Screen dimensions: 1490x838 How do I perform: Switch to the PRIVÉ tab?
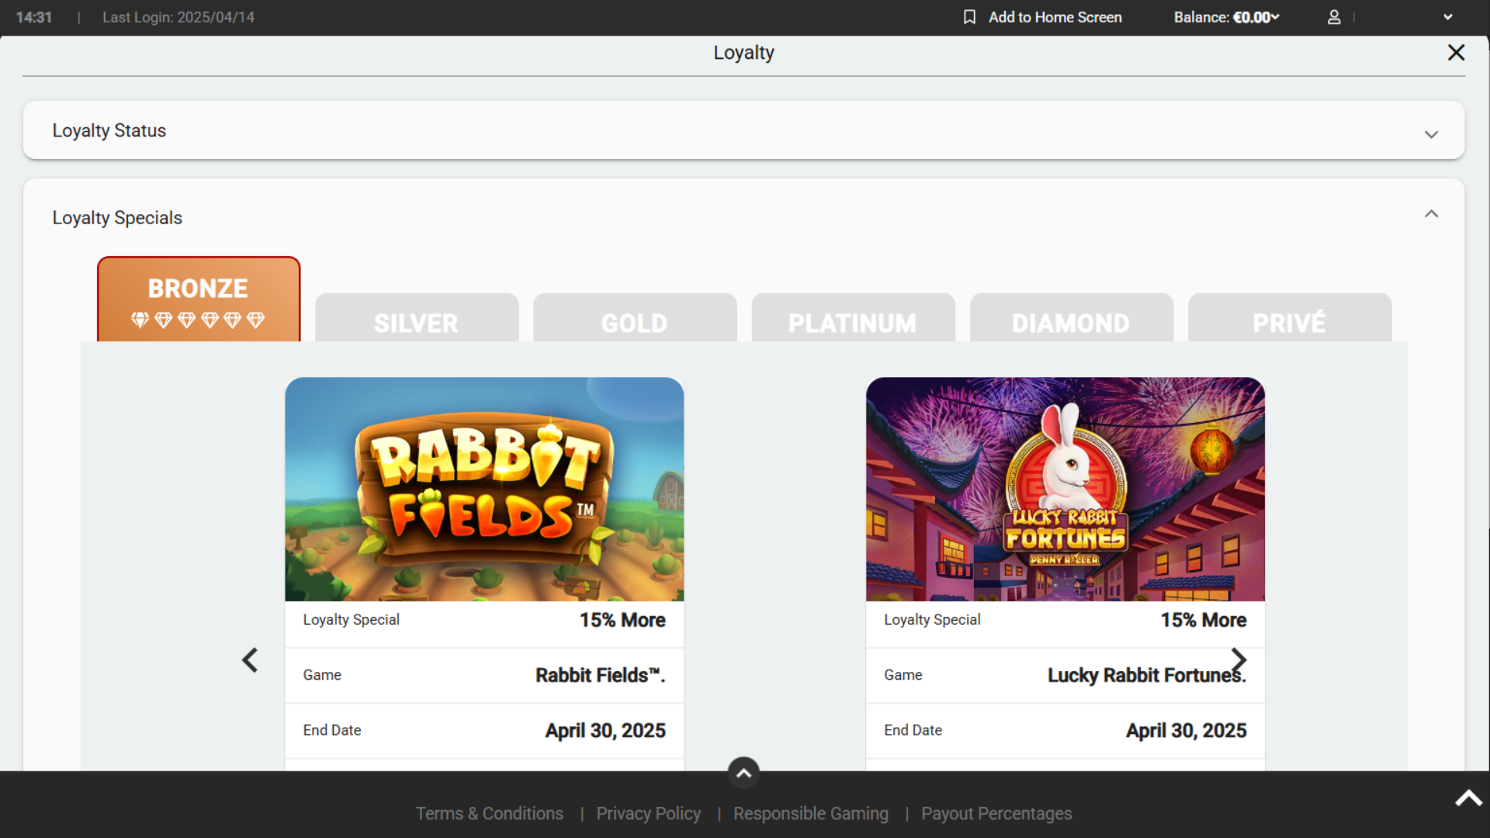(1289, 317)
